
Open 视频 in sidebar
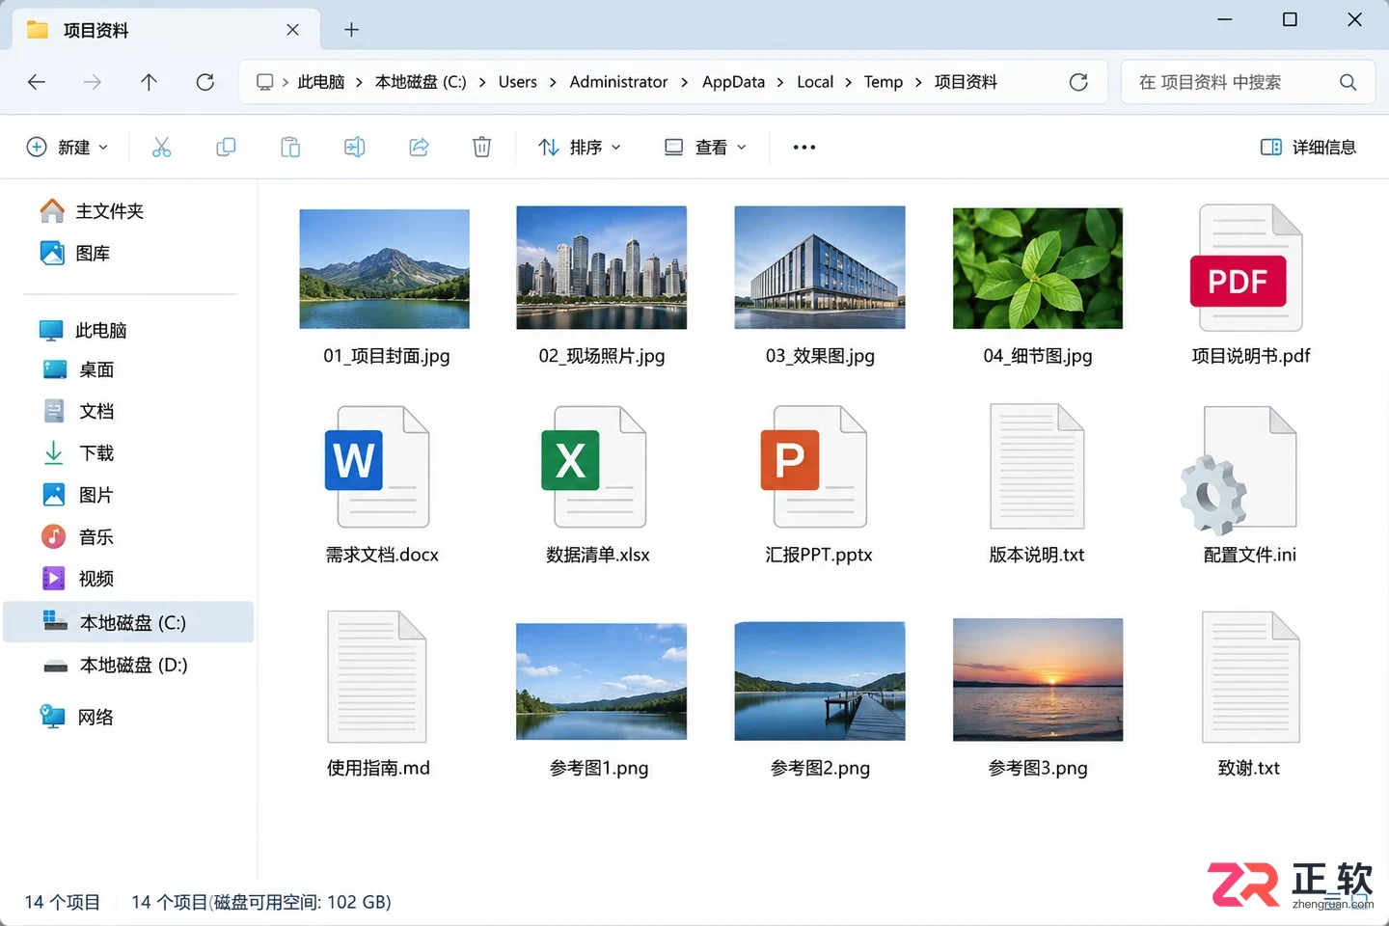[79, 579]
